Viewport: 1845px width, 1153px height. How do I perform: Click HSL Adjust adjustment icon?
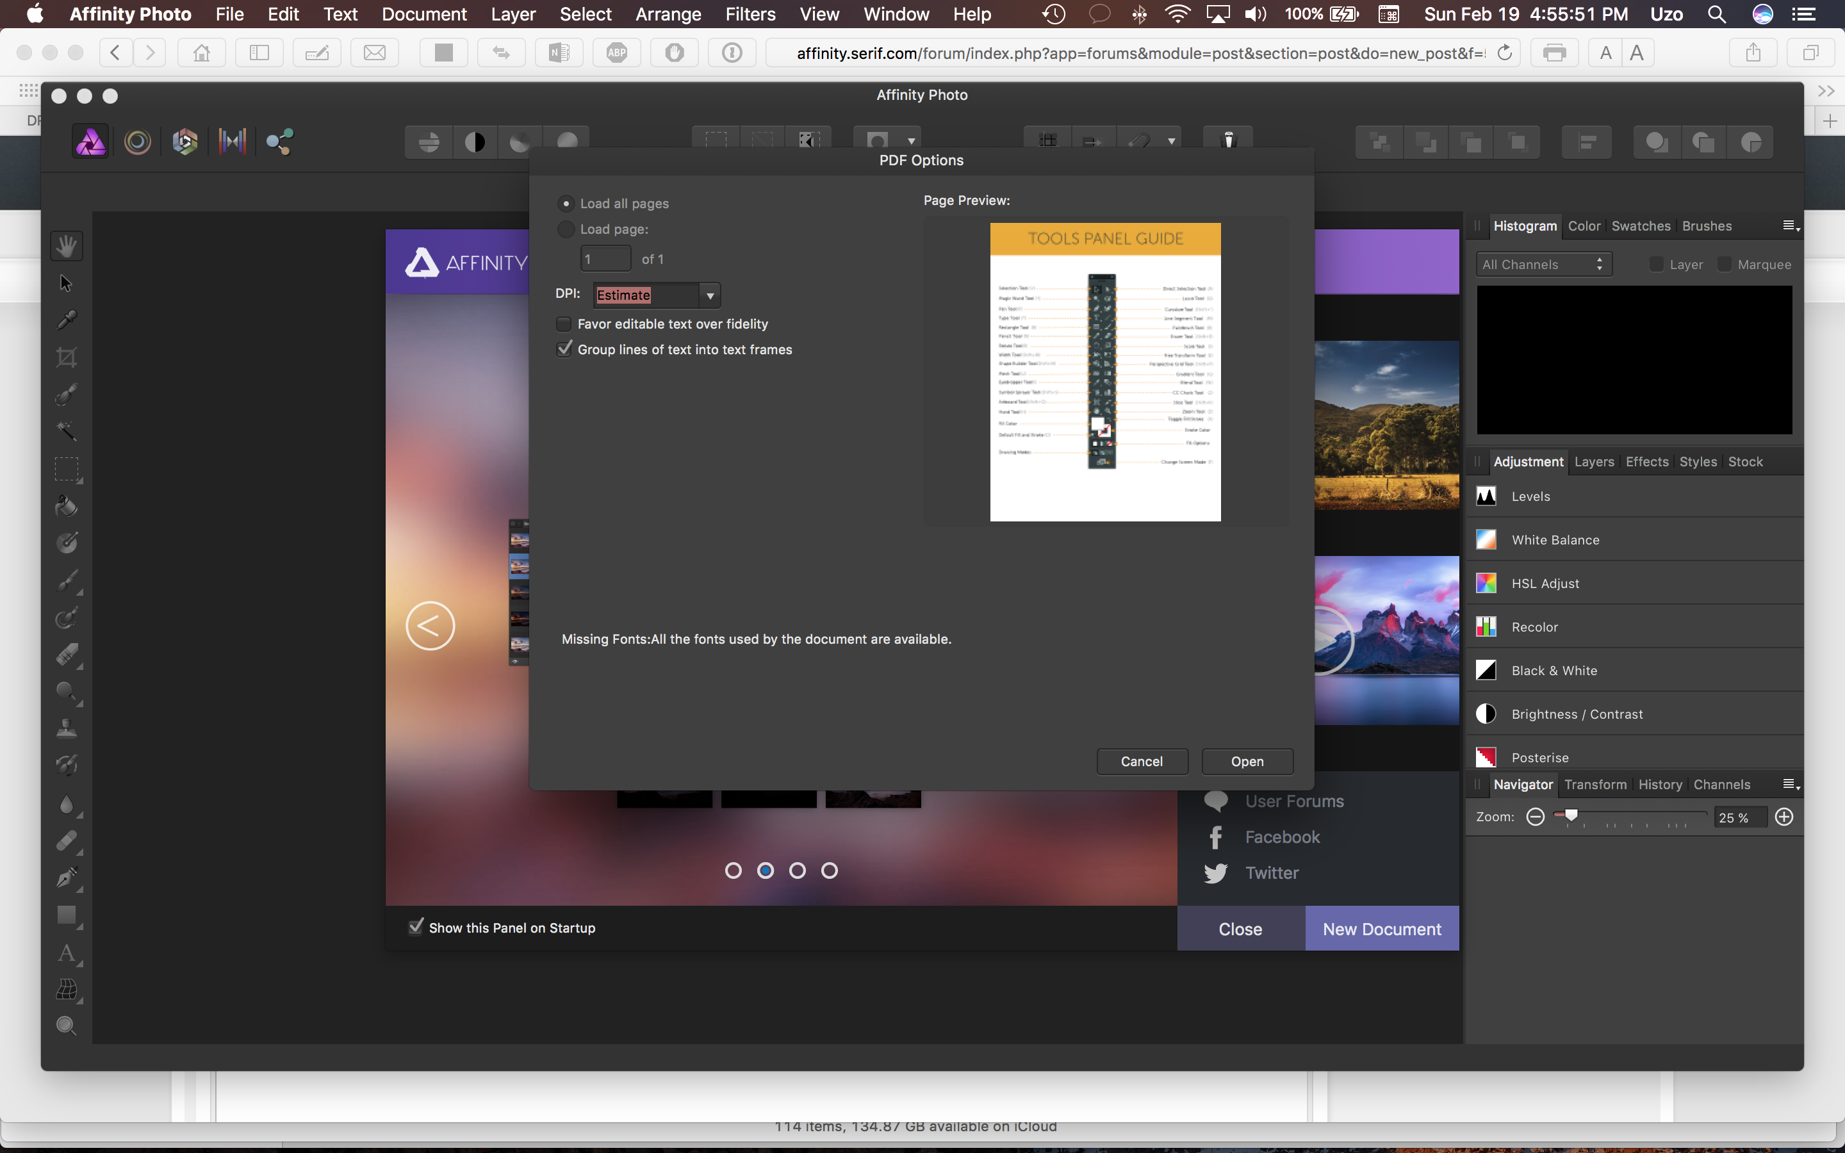[1488, 583]
